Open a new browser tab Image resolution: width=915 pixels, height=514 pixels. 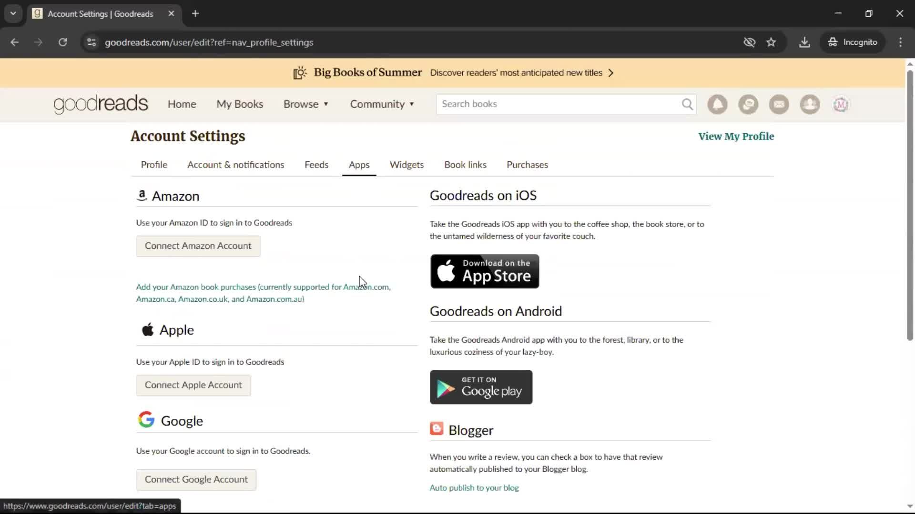tap(195, 14)
